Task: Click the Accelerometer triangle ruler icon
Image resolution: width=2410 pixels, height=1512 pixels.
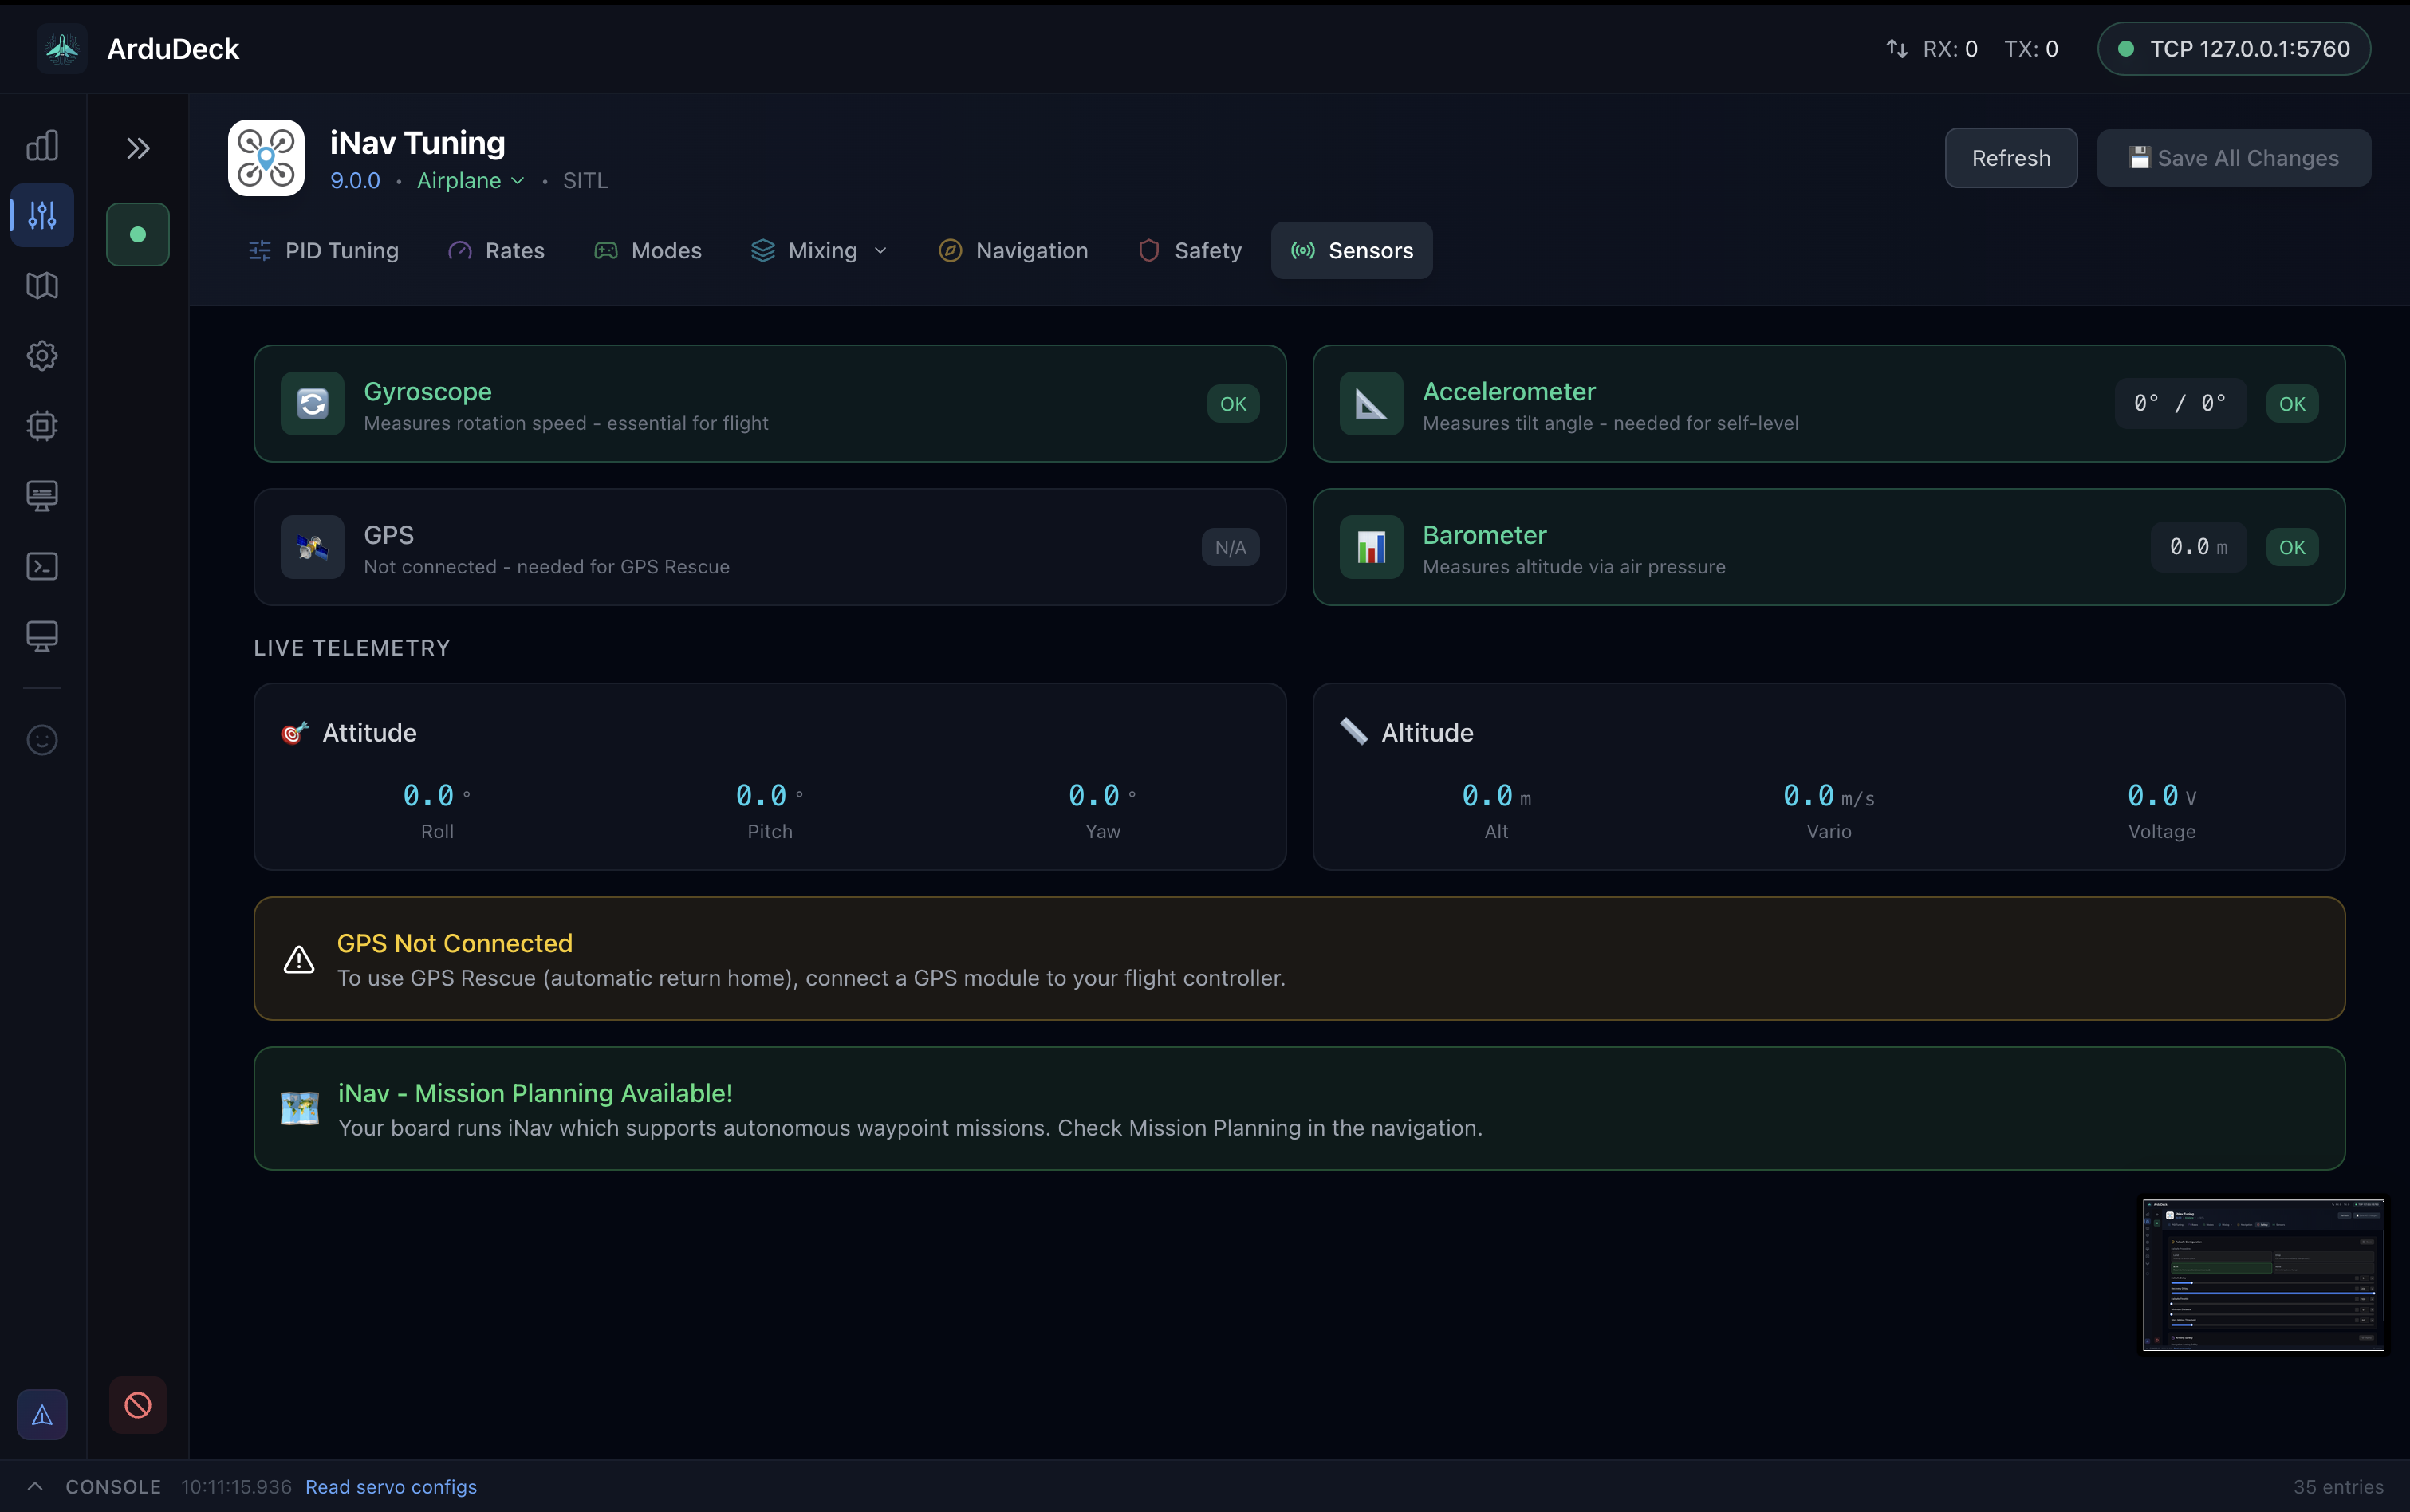Action: [x=1371, y=404]
